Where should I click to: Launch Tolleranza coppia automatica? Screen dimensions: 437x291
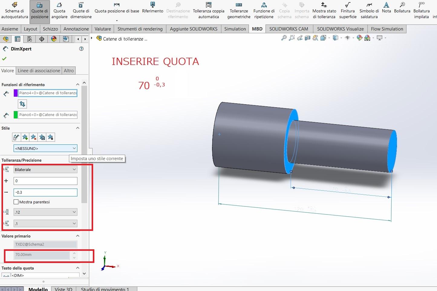tap(209, 11)
